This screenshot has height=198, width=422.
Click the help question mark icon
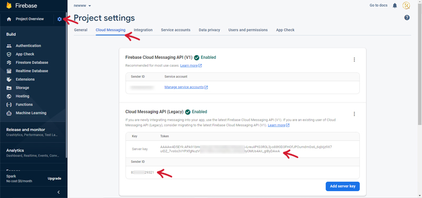[407, 18]
